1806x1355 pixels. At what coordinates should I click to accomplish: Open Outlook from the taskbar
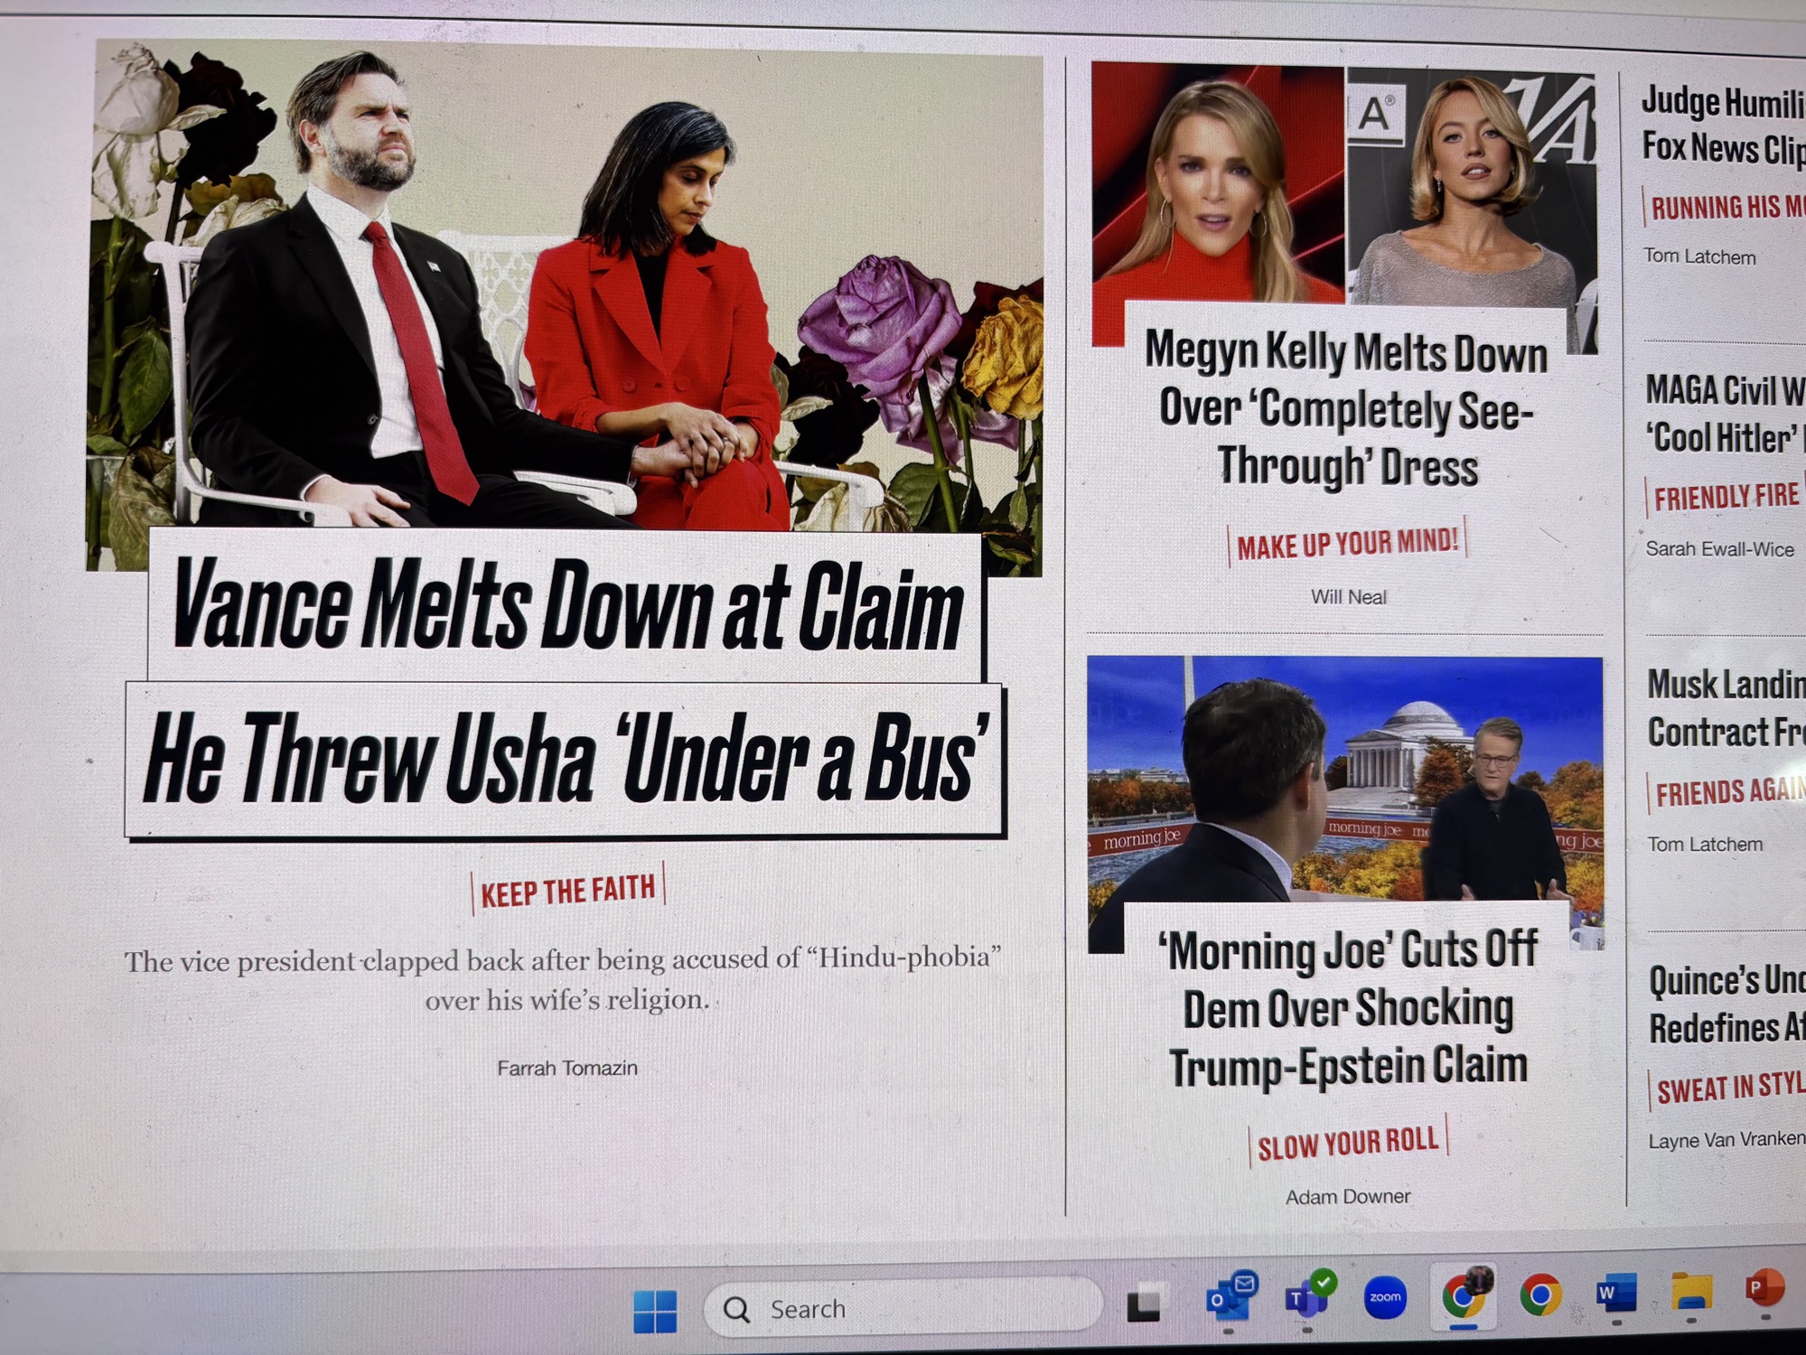(1229, 1297)
